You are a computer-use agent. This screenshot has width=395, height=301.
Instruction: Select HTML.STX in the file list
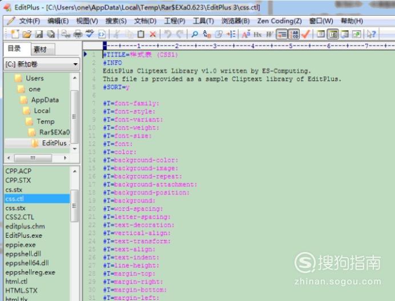click(x=21, y=290)
